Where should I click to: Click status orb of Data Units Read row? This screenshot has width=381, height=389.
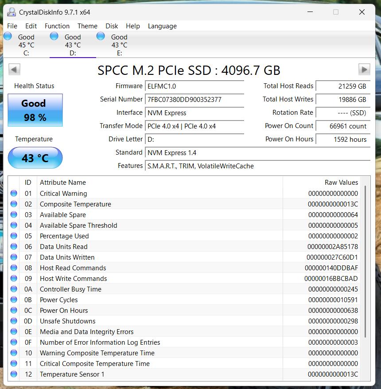coord(14,247)
